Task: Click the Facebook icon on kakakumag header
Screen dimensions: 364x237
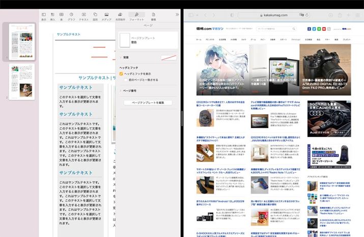Action: click(309, 29)
